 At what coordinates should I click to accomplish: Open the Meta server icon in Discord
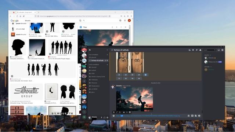pos(84,60)
